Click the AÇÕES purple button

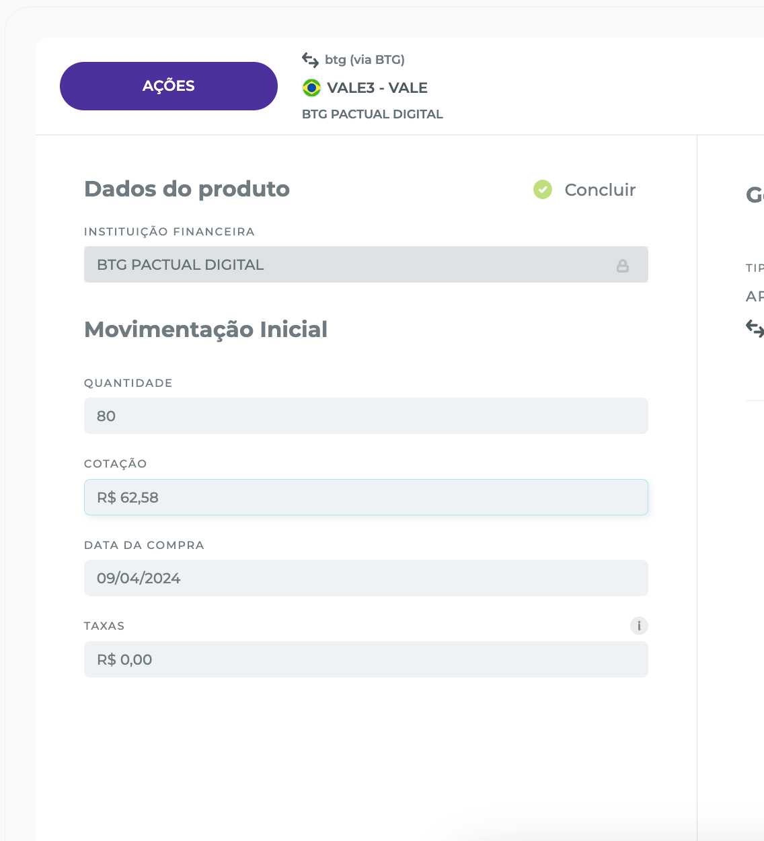tap(169, 86)
